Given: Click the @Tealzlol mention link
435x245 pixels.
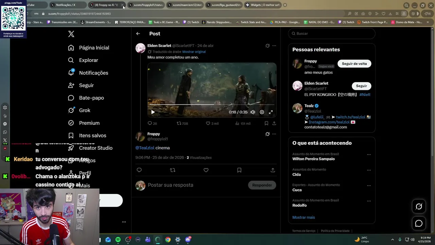Looking at the screenshot, I should (x=145, y=148).
